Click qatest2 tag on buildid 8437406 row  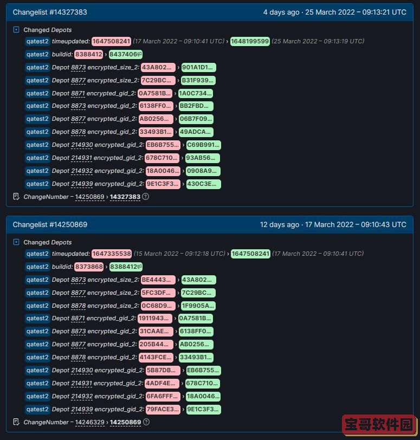point(37,54)
